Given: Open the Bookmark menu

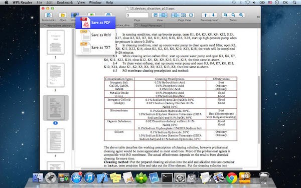Looking at the screenshot, I should click(65, 3).
